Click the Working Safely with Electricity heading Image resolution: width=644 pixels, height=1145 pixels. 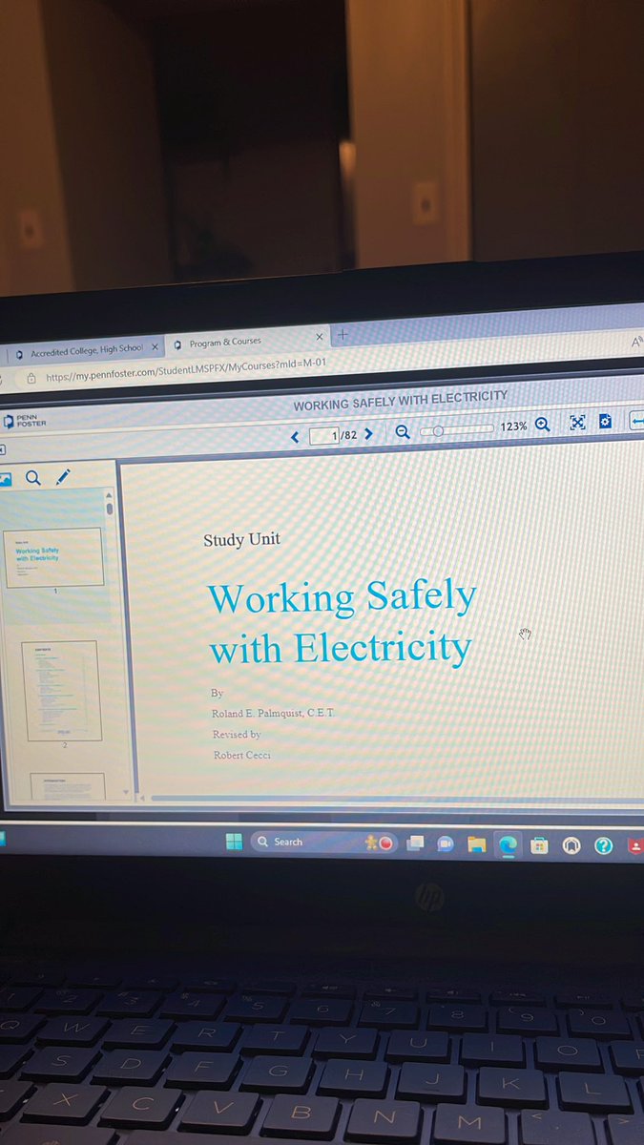342,622
